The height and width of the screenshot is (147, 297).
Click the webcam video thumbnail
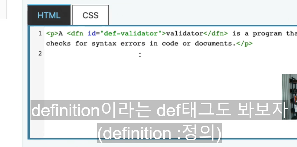(x=290, y=97)
